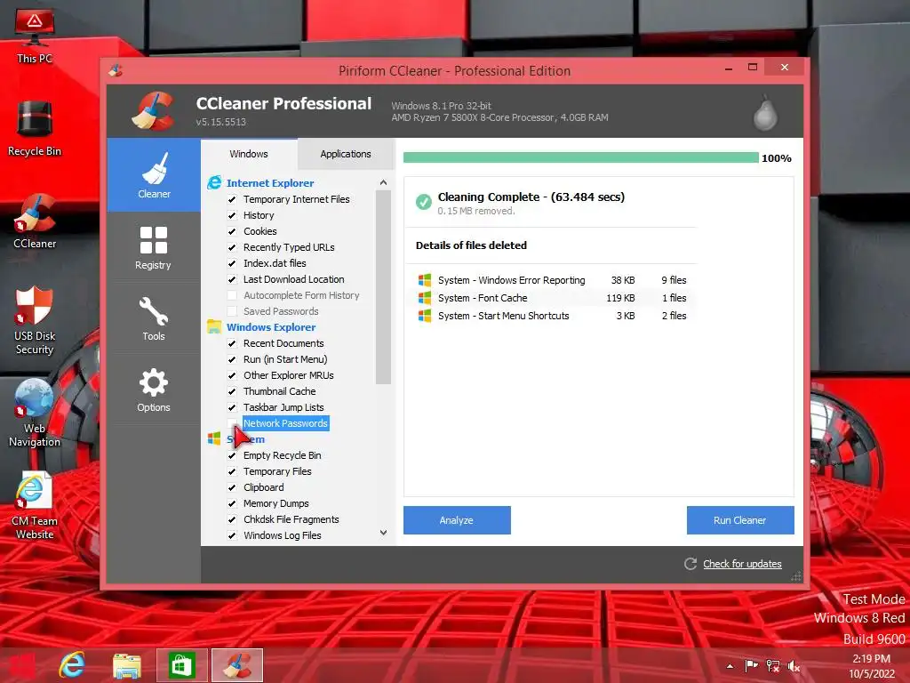Uncheck Temporary Internet Files
910x683 pixels.
pos(232,199)
